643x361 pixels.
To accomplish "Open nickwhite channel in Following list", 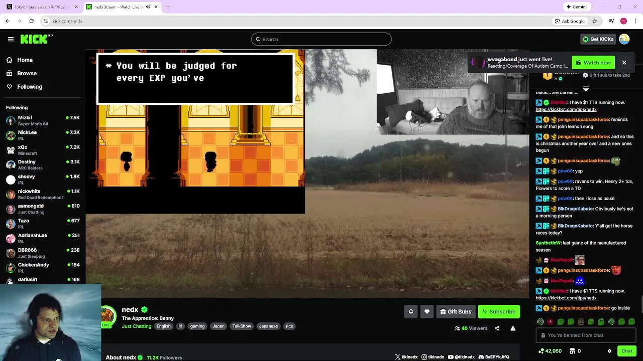I will tap(43, 194).
